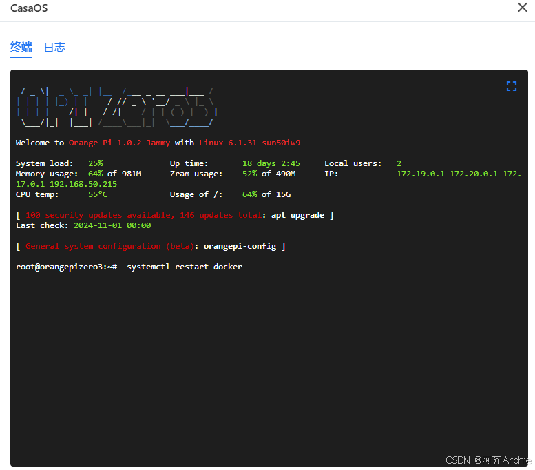Click the CasaOS title text

click(x=29, y=8)
